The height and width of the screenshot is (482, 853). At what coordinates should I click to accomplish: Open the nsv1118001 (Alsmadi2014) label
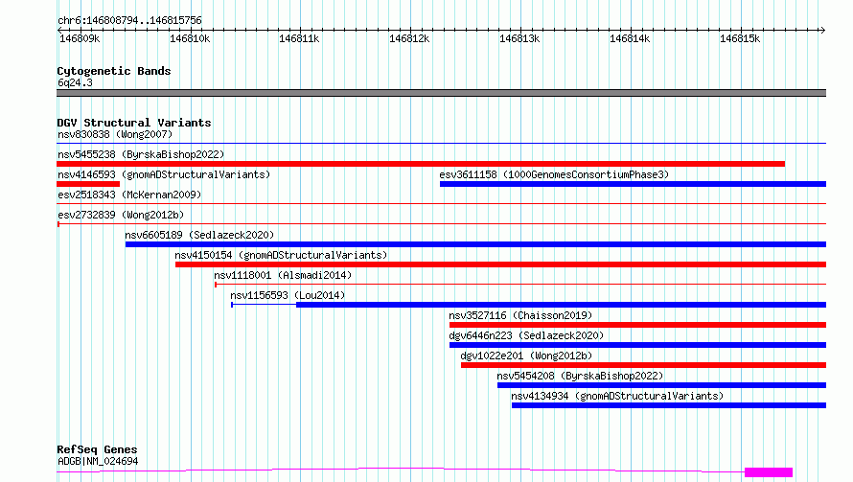click(283, 275)
